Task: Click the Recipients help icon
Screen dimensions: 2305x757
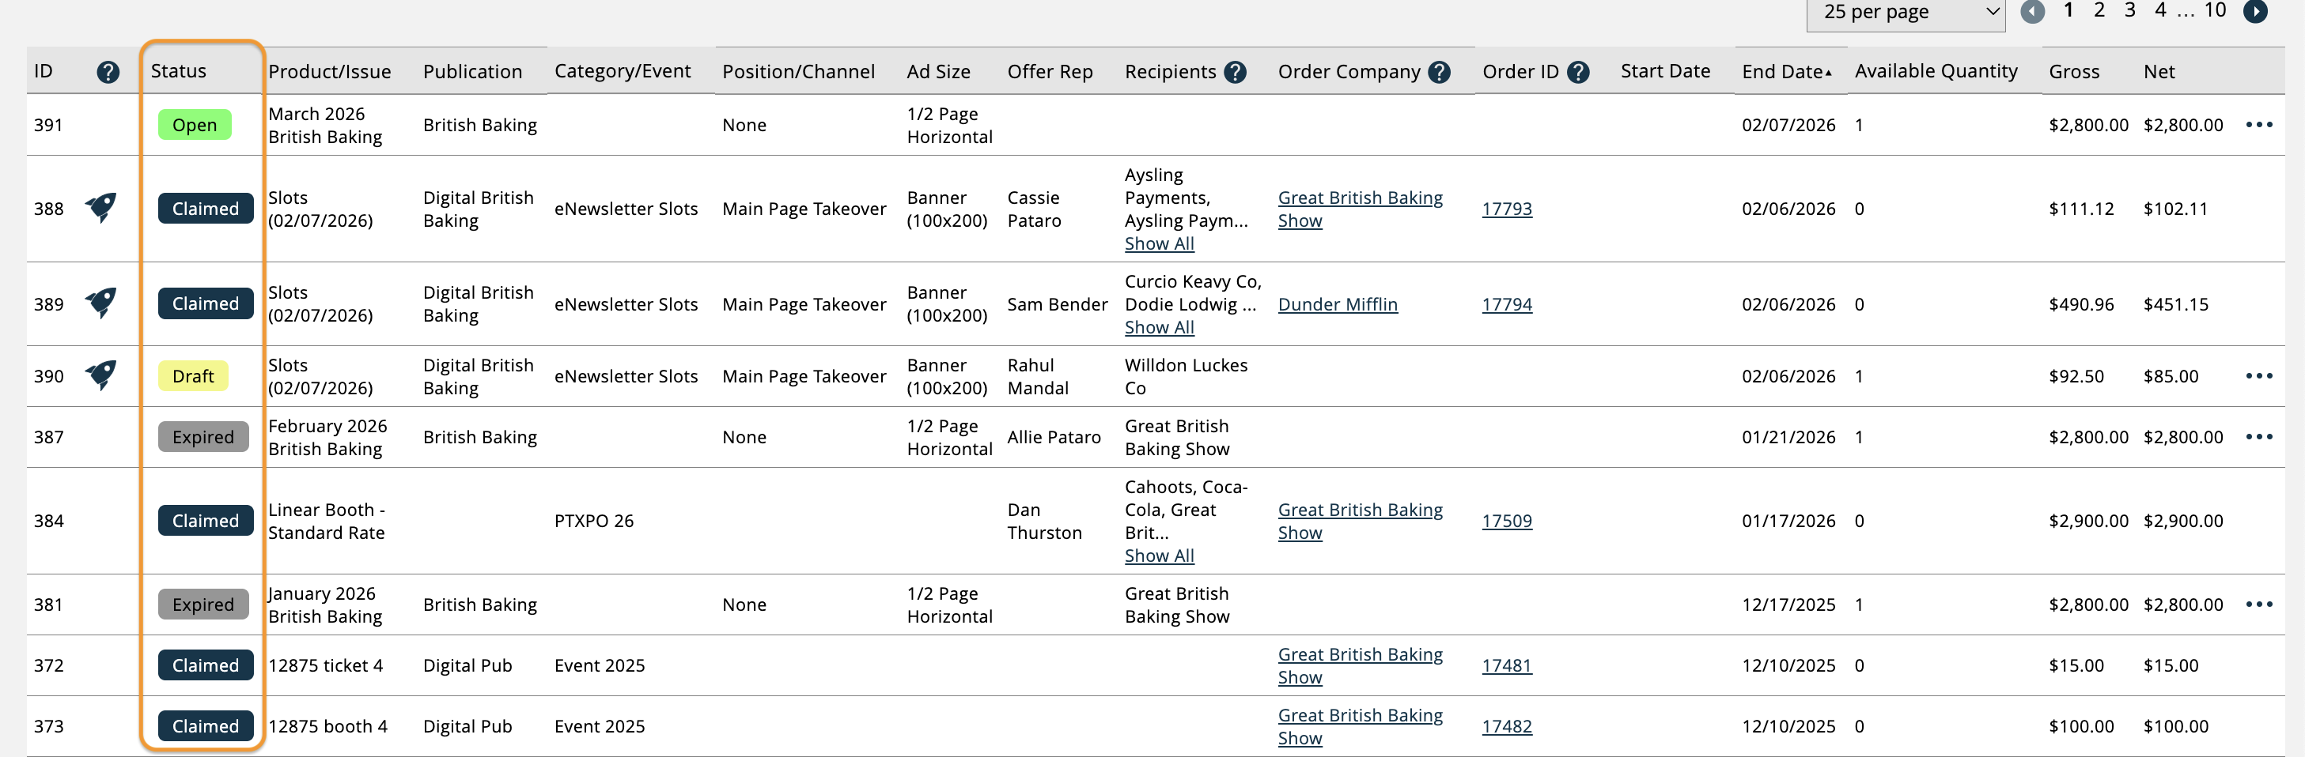Action: coord(1237,71)
